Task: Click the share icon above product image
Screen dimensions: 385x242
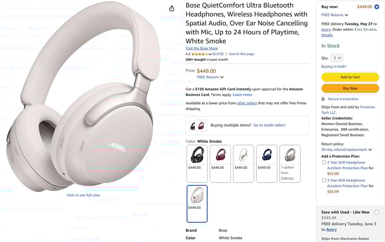Action: pyautogui.click(x=172, y=8)
